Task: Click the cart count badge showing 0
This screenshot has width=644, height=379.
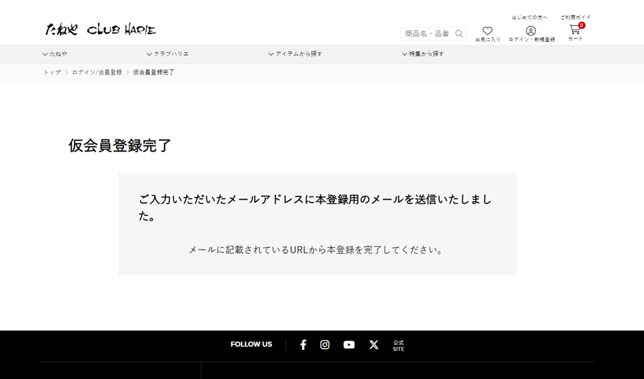Action: (582, 26)
